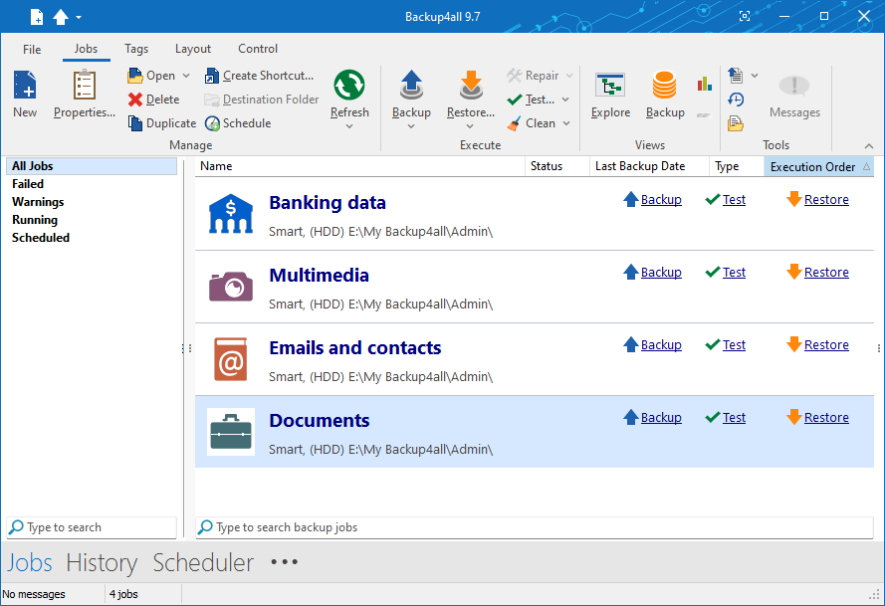Click the Test link for Banking data
The image size is (885, 606).
734,200
